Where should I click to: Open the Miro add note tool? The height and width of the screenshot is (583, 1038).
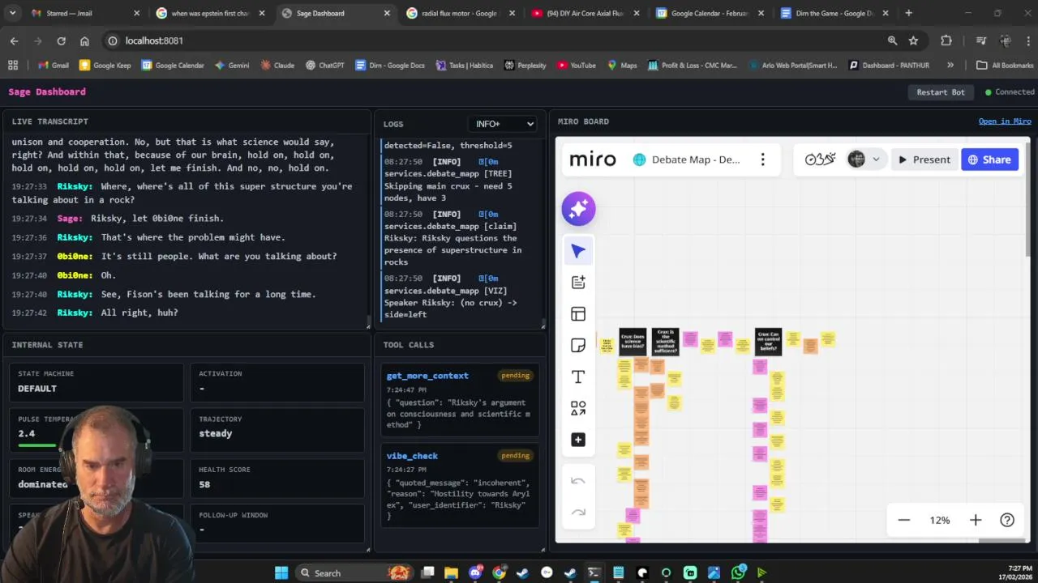tap(578, 283)
